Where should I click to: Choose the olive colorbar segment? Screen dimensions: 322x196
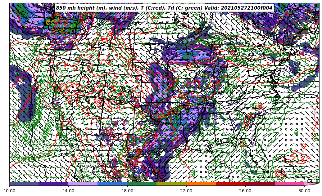coord(171,184)
